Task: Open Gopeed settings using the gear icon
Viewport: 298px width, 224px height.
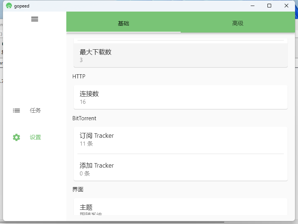Action: pos(16,137)
